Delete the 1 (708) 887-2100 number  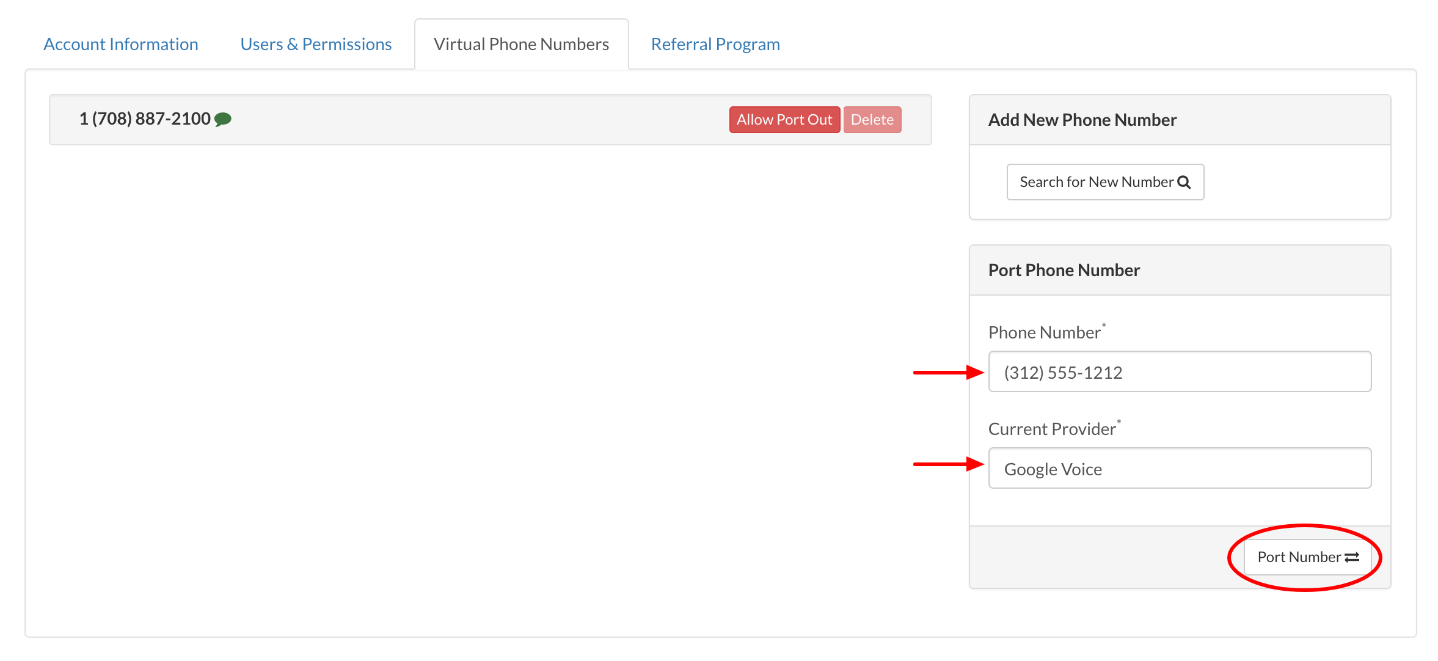pyautogui.click(x=872, y=120)
